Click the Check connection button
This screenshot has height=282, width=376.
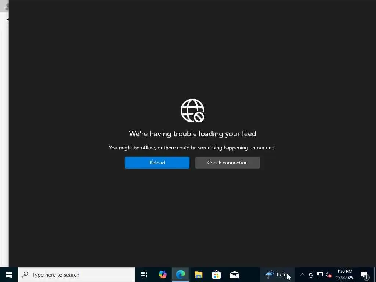click(x=227, y=163)
